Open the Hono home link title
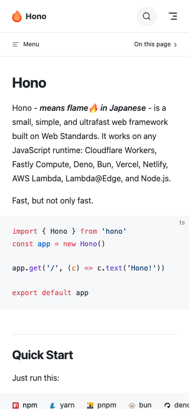This screenshot has width=189, height=409. [29, 16]
